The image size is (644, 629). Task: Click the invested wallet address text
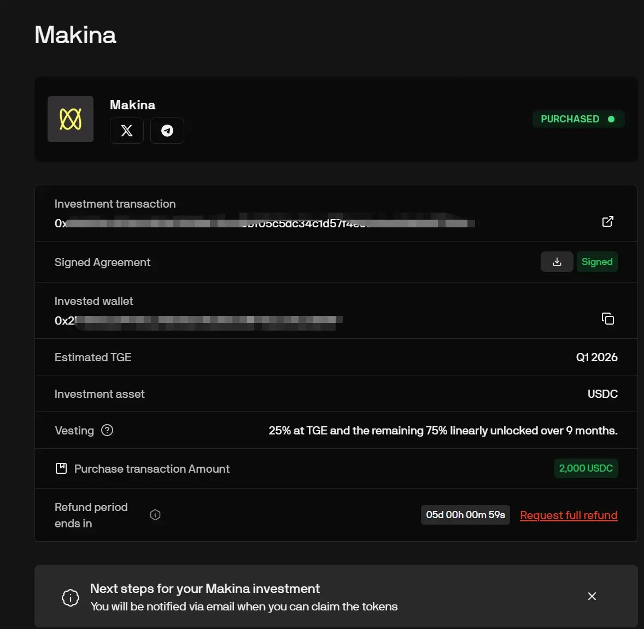coord(198,320)
